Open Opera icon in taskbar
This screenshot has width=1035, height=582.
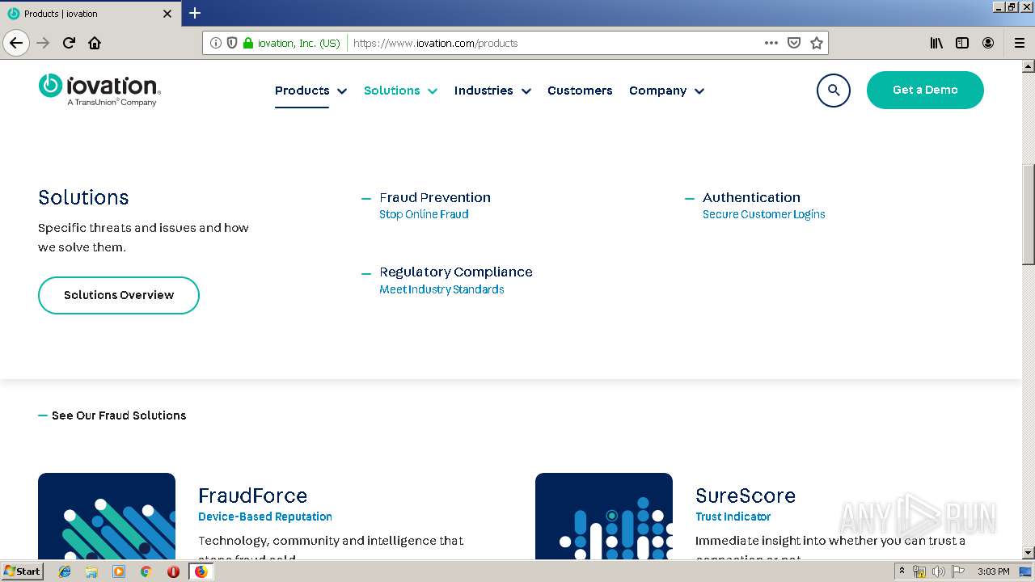click(173, 571)
